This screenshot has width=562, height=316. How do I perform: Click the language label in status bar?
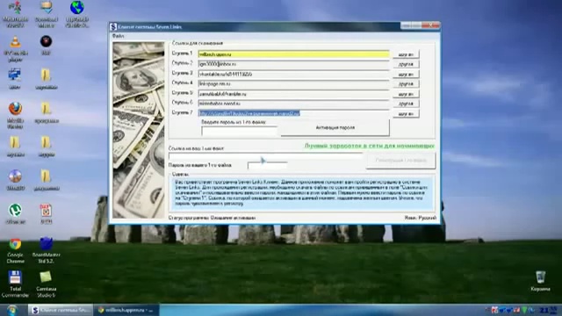[x=420, y=218]
